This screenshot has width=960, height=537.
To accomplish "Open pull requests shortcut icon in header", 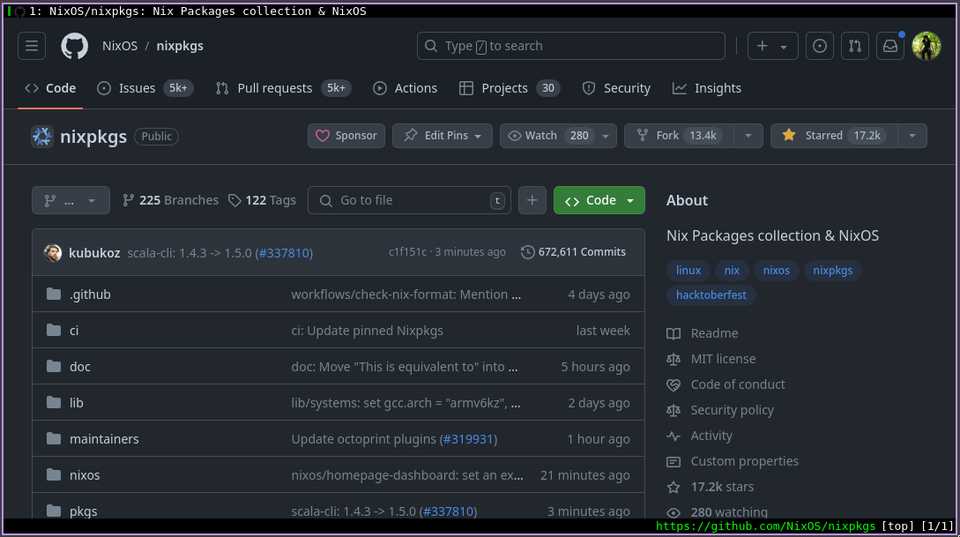I will (854, 46).
